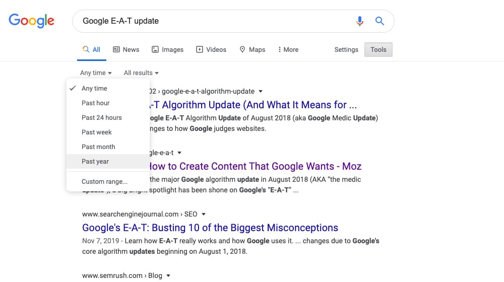504x282 pixels.
Task: Choose Custom range... option
Action: (104, 181)
